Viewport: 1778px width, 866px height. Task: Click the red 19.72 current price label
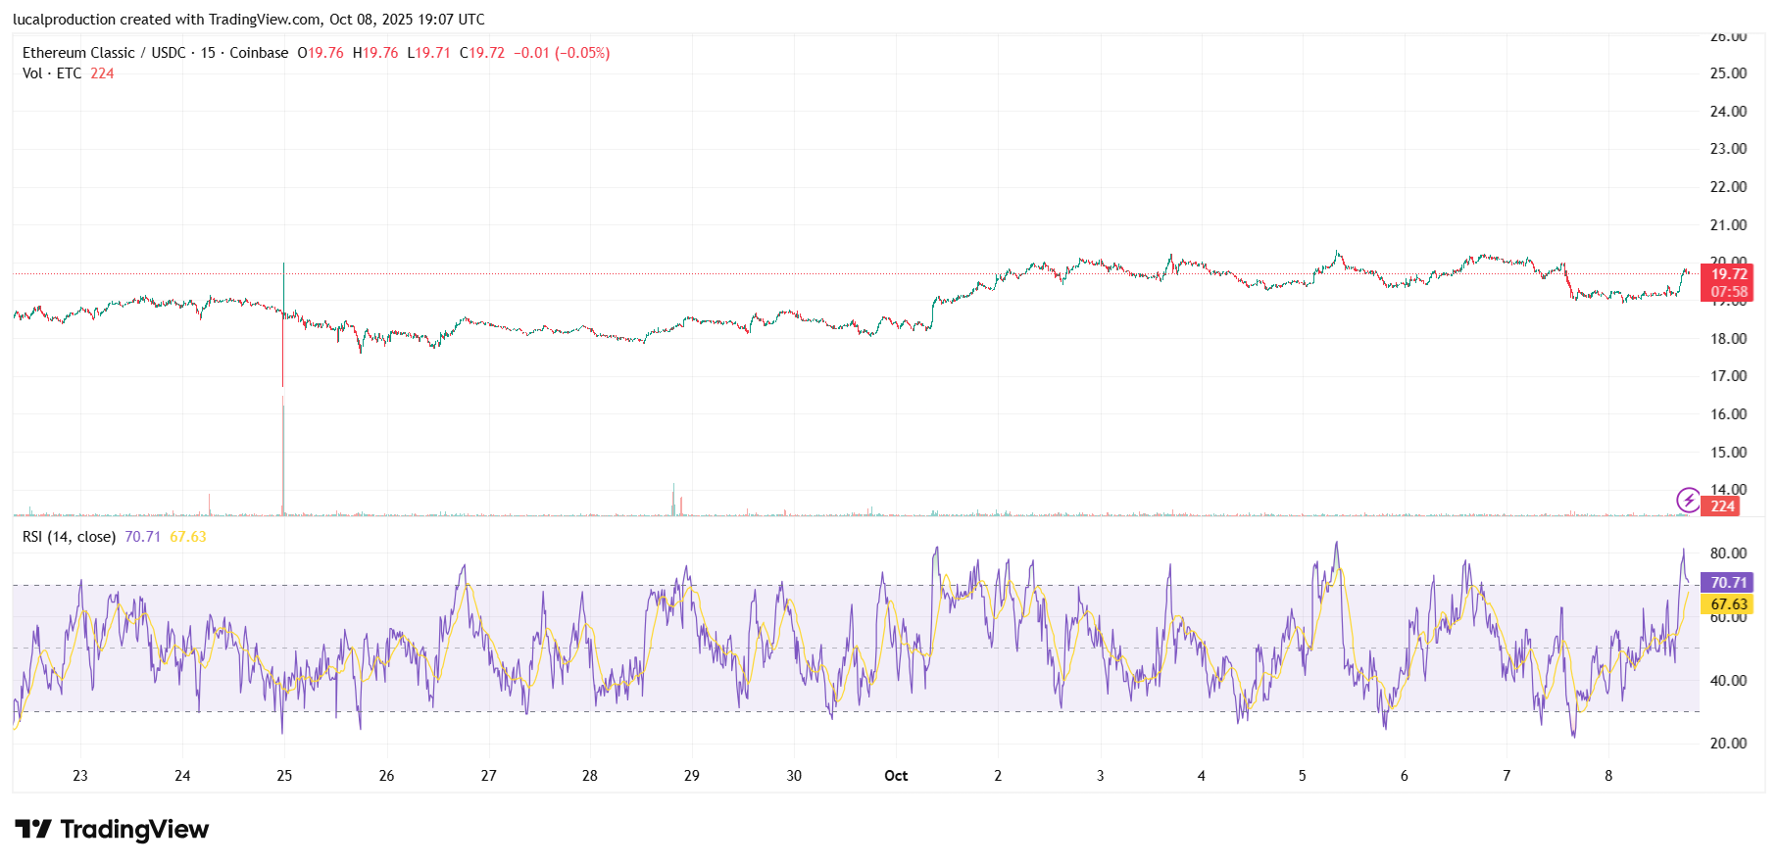pyautogui.click(x=1729, y=274)
